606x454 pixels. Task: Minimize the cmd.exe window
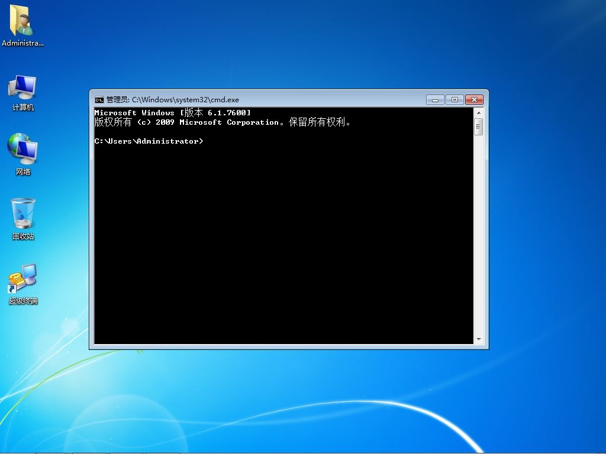435,100
